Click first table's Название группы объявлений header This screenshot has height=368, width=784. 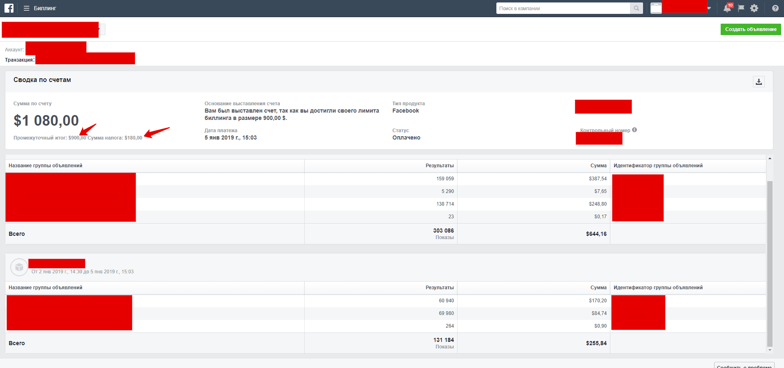tap(45, 166)
